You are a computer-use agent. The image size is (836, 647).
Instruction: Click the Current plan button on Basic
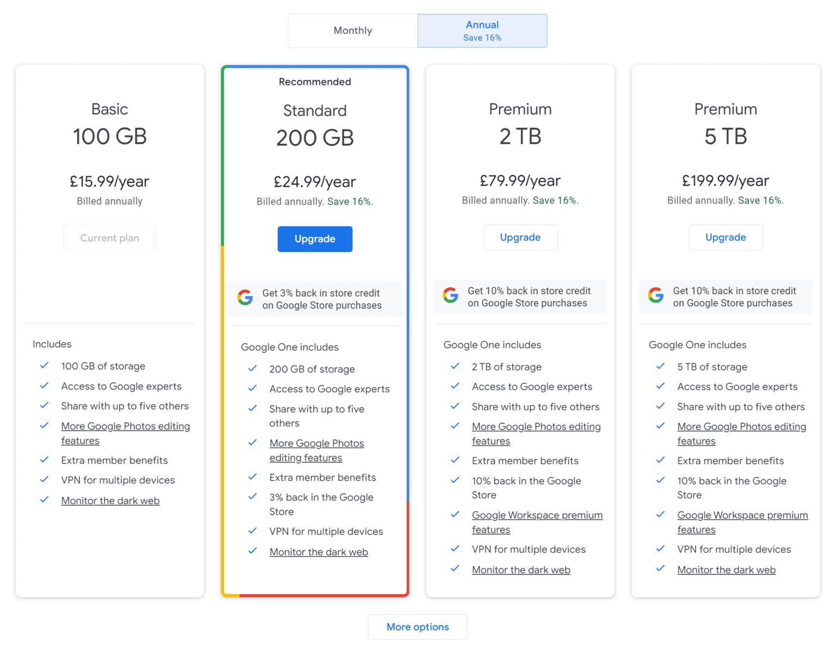[109, 238]
